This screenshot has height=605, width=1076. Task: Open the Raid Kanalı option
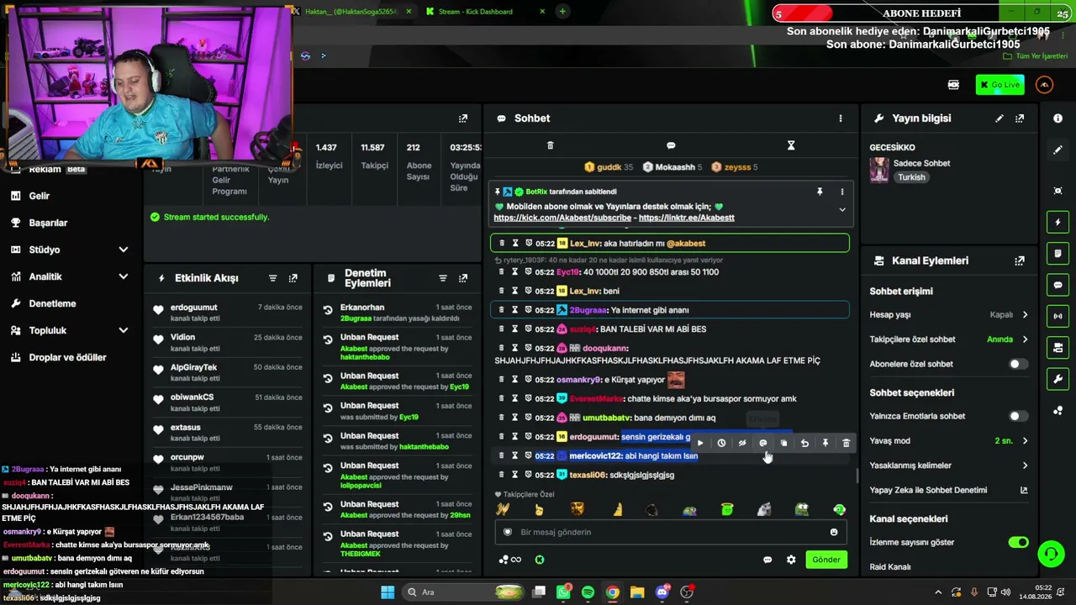pyautogui.click(x=890, y=567)
